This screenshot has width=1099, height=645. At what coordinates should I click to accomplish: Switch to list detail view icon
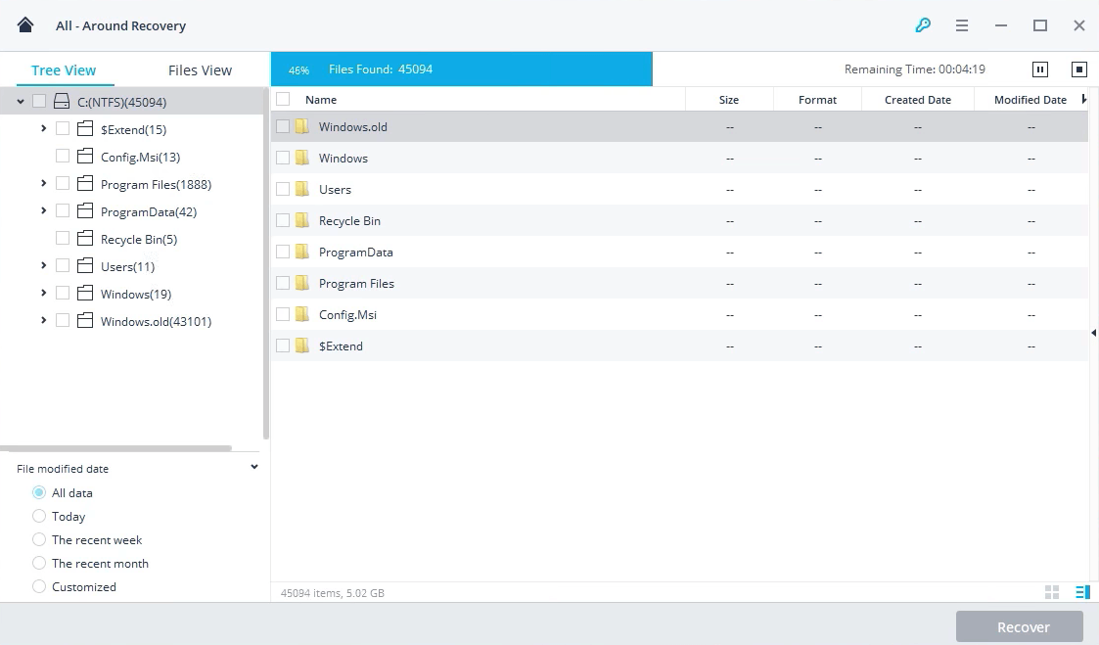(x=1081, y=592)
